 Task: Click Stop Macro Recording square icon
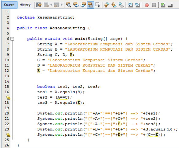tap(154, 5)
